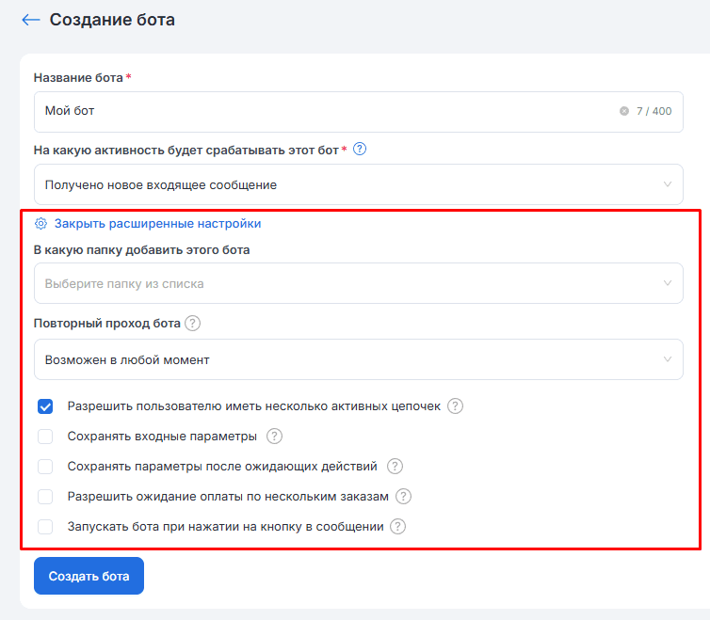
Task: Open the Возможен в любой момент dropdown
Action: [x=358, y=359]
